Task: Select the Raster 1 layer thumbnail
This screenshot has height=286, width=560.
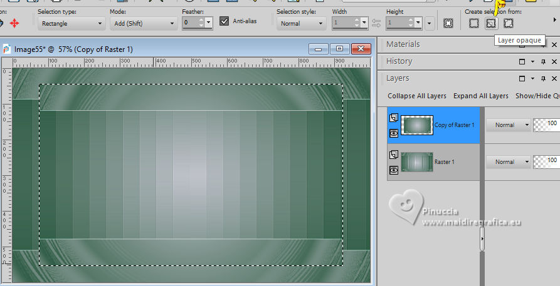Action: [417, 162]
